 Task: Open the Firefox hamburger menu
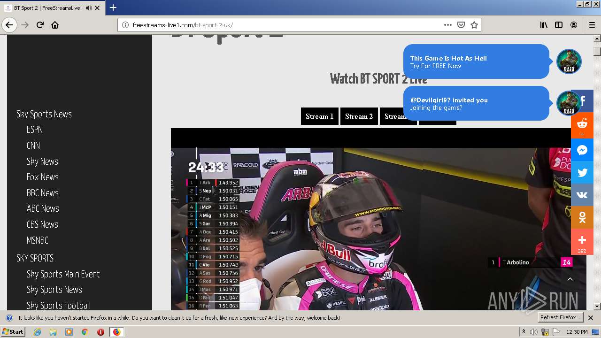pyautogui.click(x=592, y=25)
